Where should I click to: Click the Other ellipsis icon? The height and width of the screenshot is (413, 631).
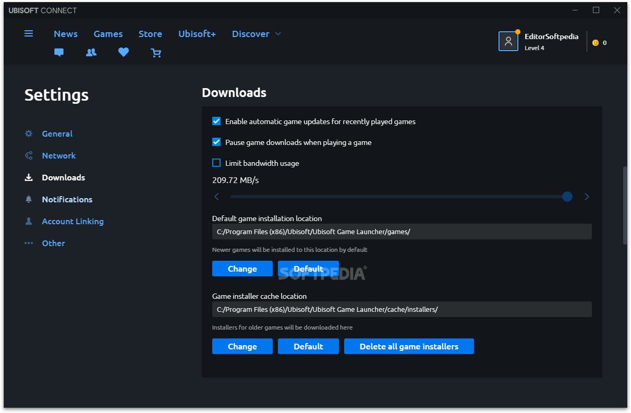click(x=29, y=243)
